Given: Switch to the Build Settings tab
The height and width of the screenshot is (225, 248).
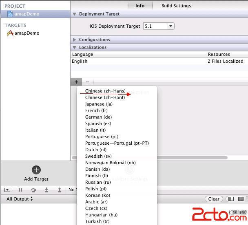Looking at the screenshot, I should coord(176,6).
